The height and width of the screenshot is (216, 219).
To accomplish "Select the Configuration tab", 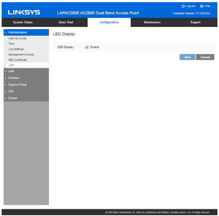I will [x=109, y=22].
